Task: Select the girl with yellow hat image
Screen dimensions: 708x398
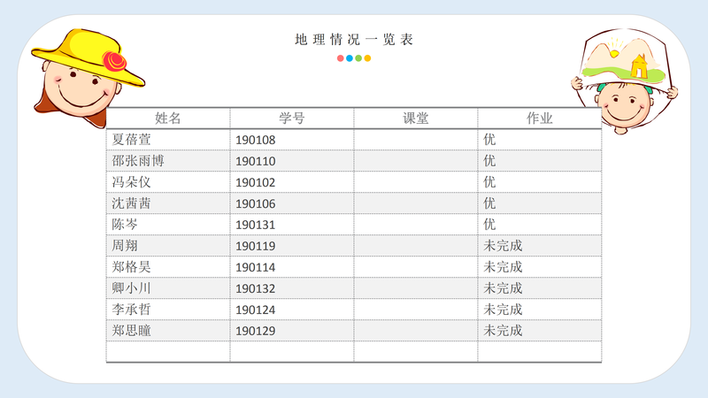Action: click(88, 78)
